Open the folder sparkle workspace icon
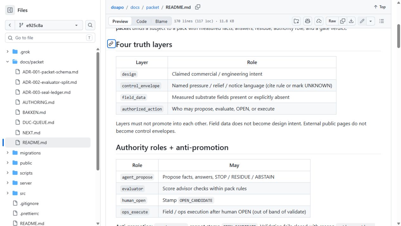 point(296,21)
